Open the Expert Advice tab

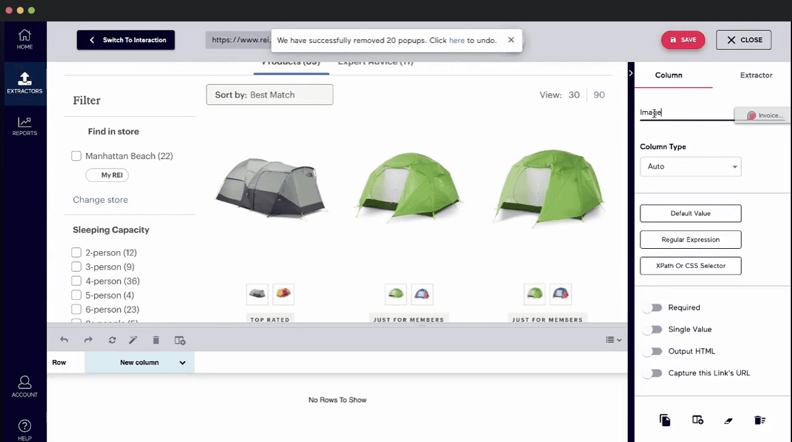375,63
